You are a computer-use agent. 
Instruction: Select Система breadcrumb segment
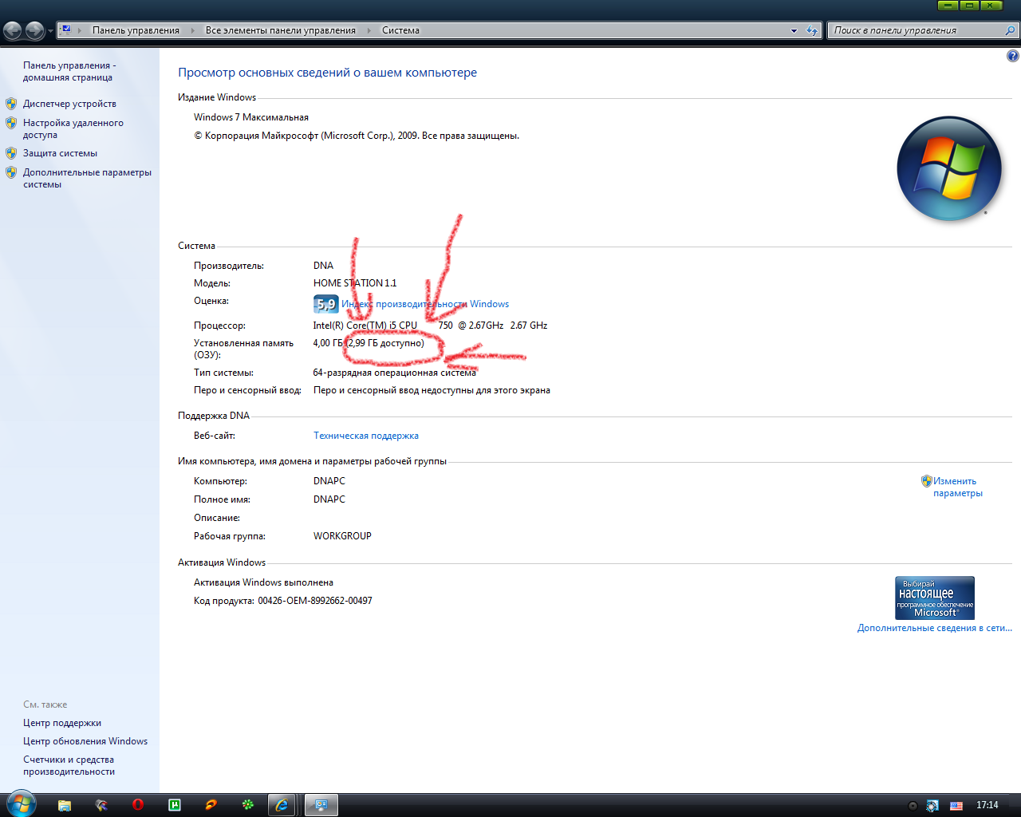point(400,30)
